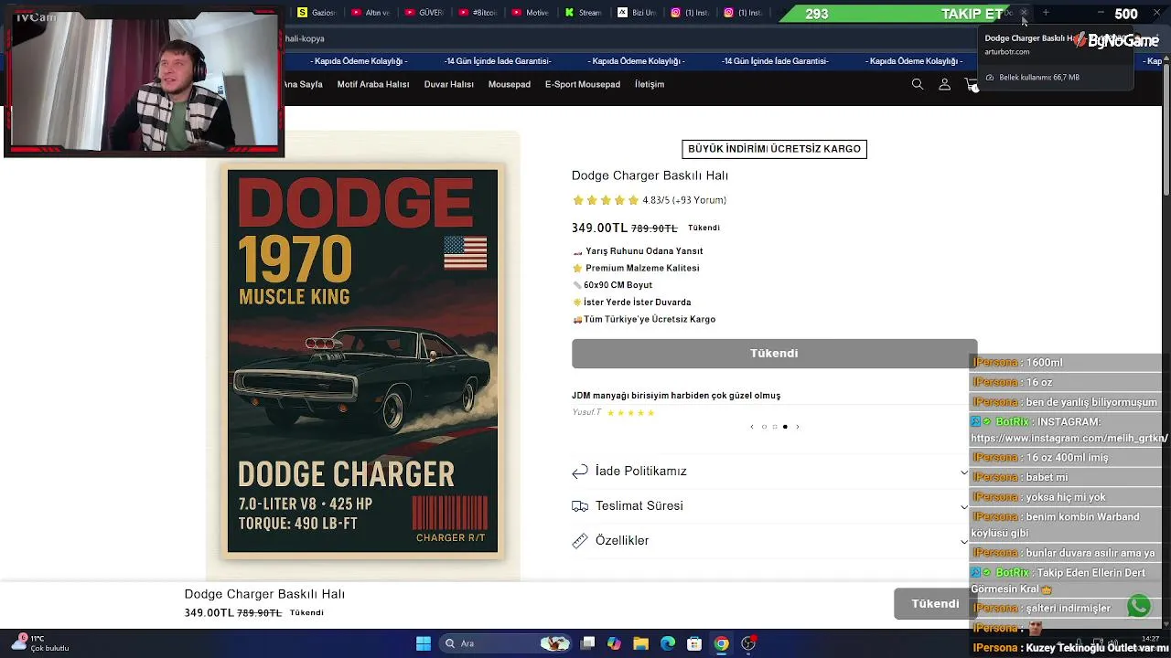Open the shopping cart icon
Image resolution: width=1171 pixels, height=658 pixels.
[972, 85]
